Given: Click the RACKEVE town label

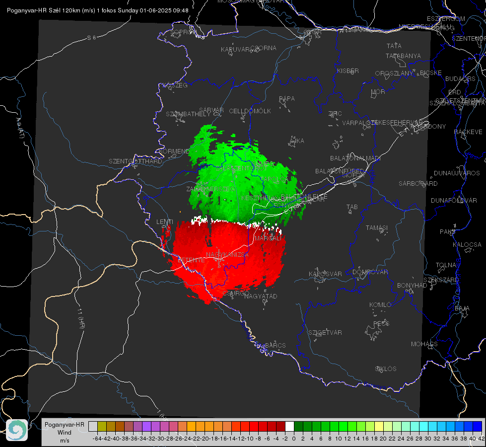Looking at the screenshot, I should (468, 132).
